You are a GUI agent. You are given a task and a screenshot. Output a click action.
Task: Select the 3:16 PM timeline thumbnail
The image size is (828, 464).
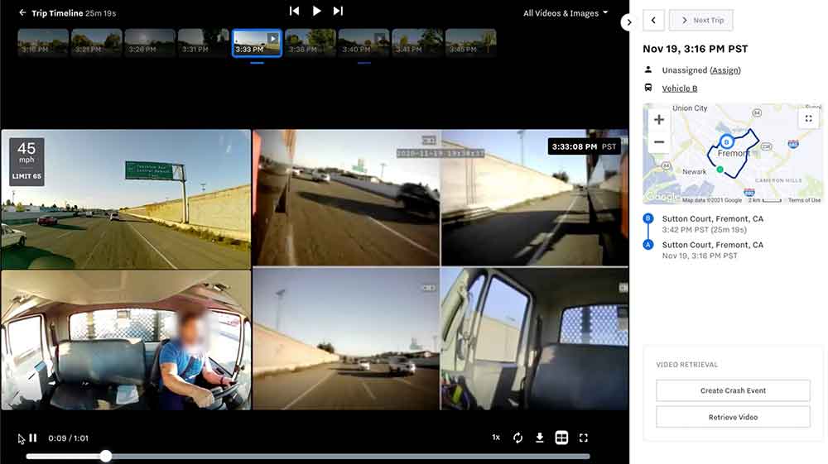[43, 42]
